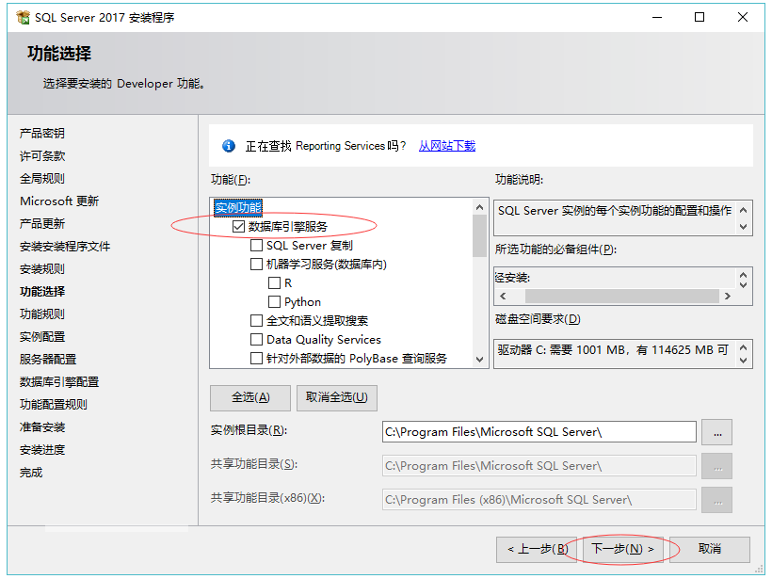Click the feature list vertical scrollbar thumb
Viewport: 772px width, 579px height.
[x=479, y=236]
